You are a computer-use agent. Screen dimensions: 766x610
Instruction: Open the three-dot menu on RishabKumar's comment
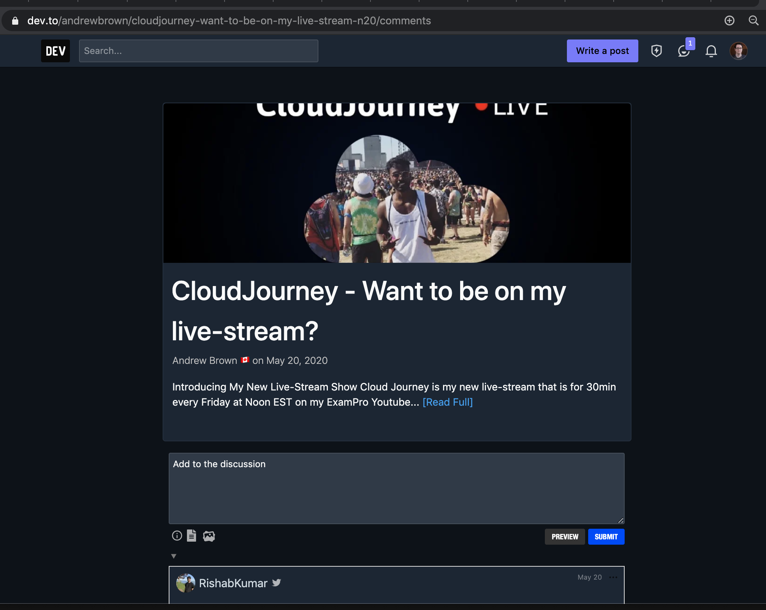coord(613,577)
